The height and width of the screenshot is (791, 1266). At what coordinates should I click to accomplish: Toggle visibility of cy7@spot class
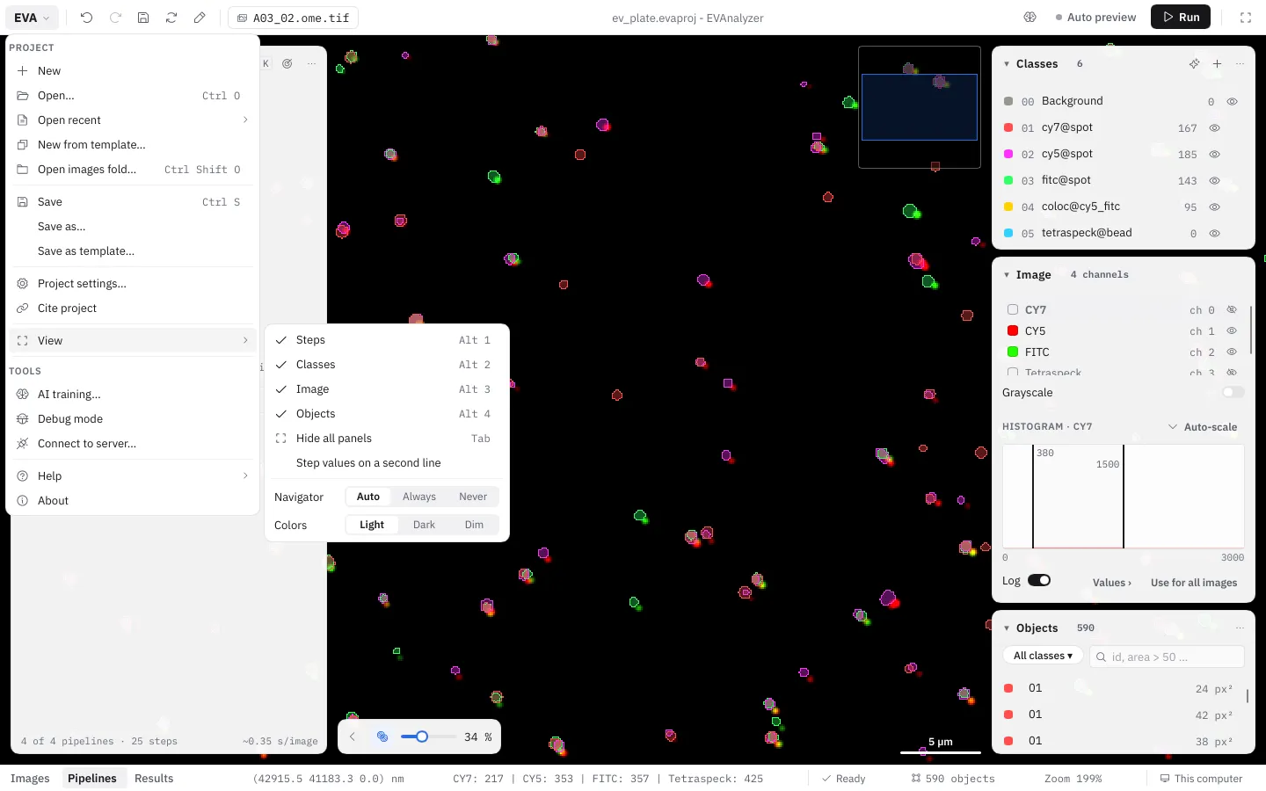[x=1214, y=128]
